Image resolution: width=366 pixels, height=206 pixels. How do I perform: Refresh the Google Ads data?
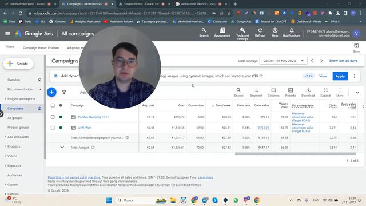click(x=260, y=33)
